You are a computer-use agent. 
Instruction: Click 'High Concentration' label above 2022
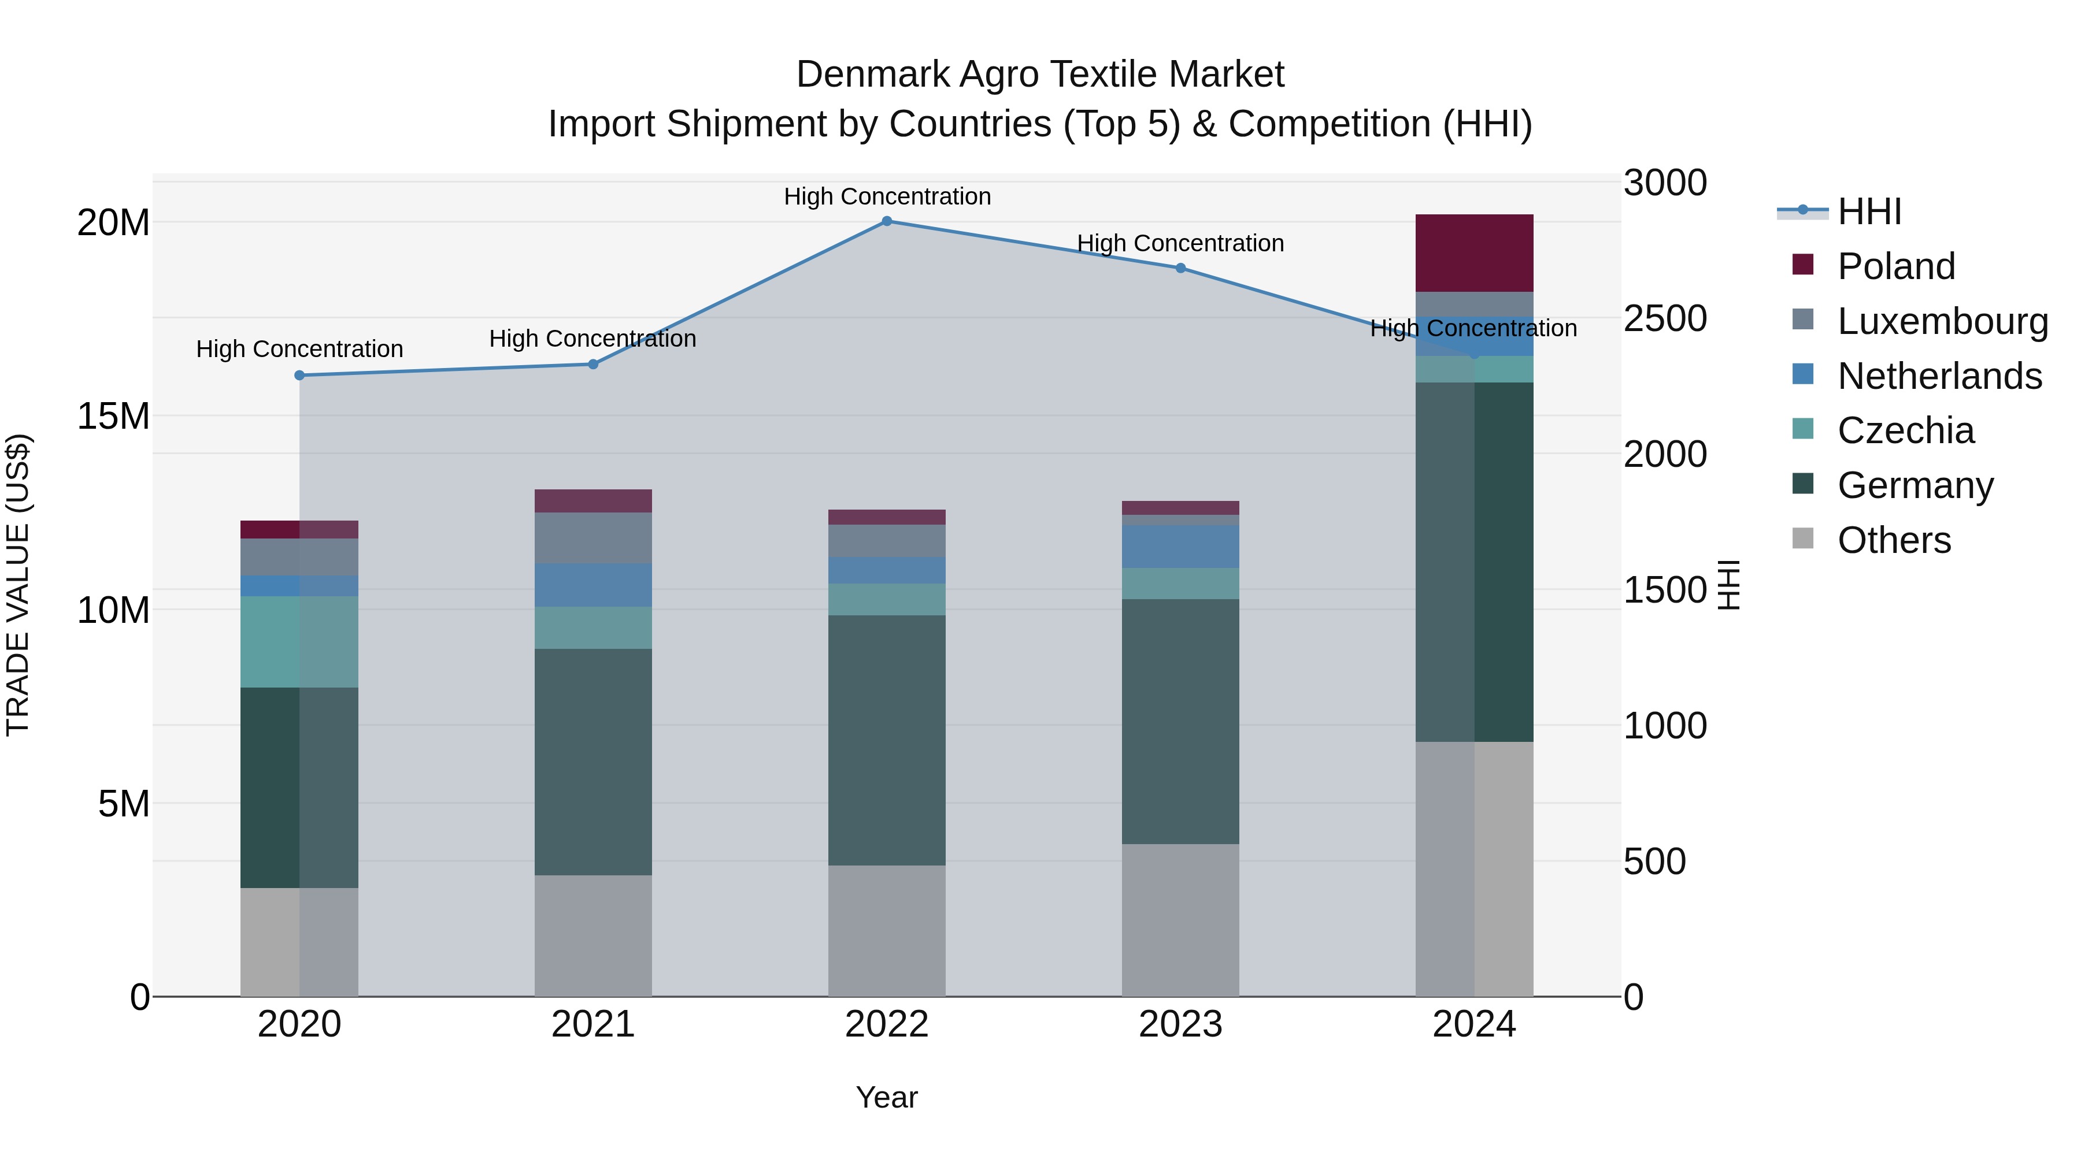[887, 196]
